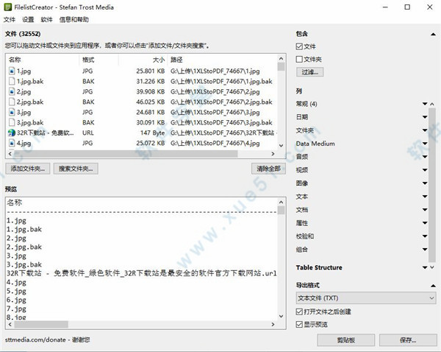
Task: Click the 4.jpg file icon
Action: pos(12,143)
